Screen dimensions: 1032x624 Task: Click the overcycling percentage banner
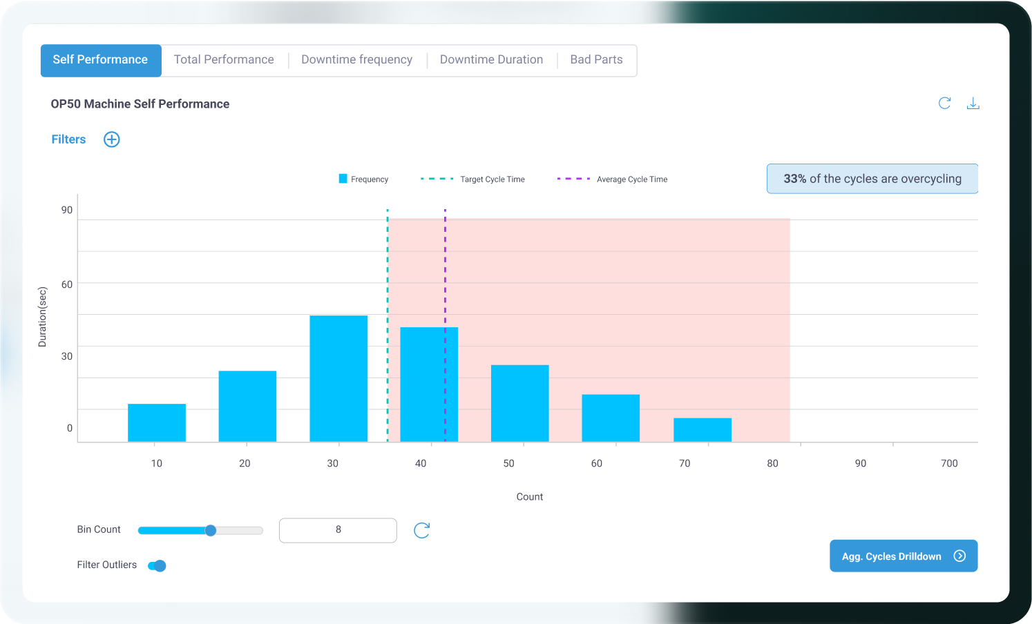click(872, 179)
